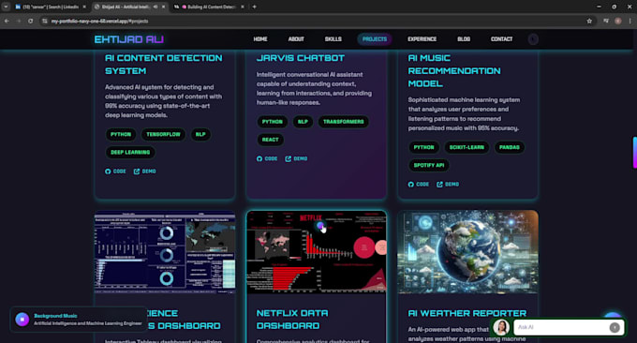Click the Pandas tag

[509, 147]
